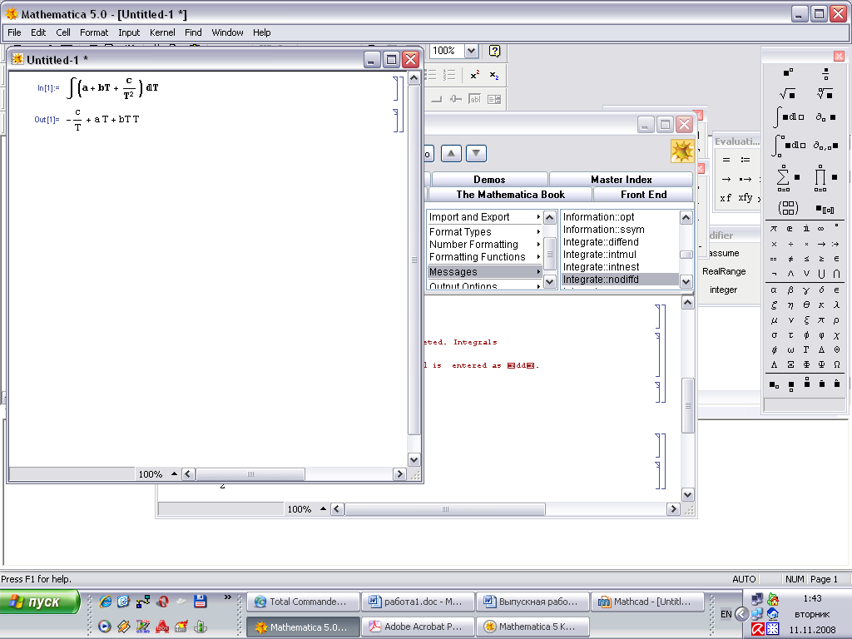
Task: Click the EN language indicator in tray
Action: (726, 614)
